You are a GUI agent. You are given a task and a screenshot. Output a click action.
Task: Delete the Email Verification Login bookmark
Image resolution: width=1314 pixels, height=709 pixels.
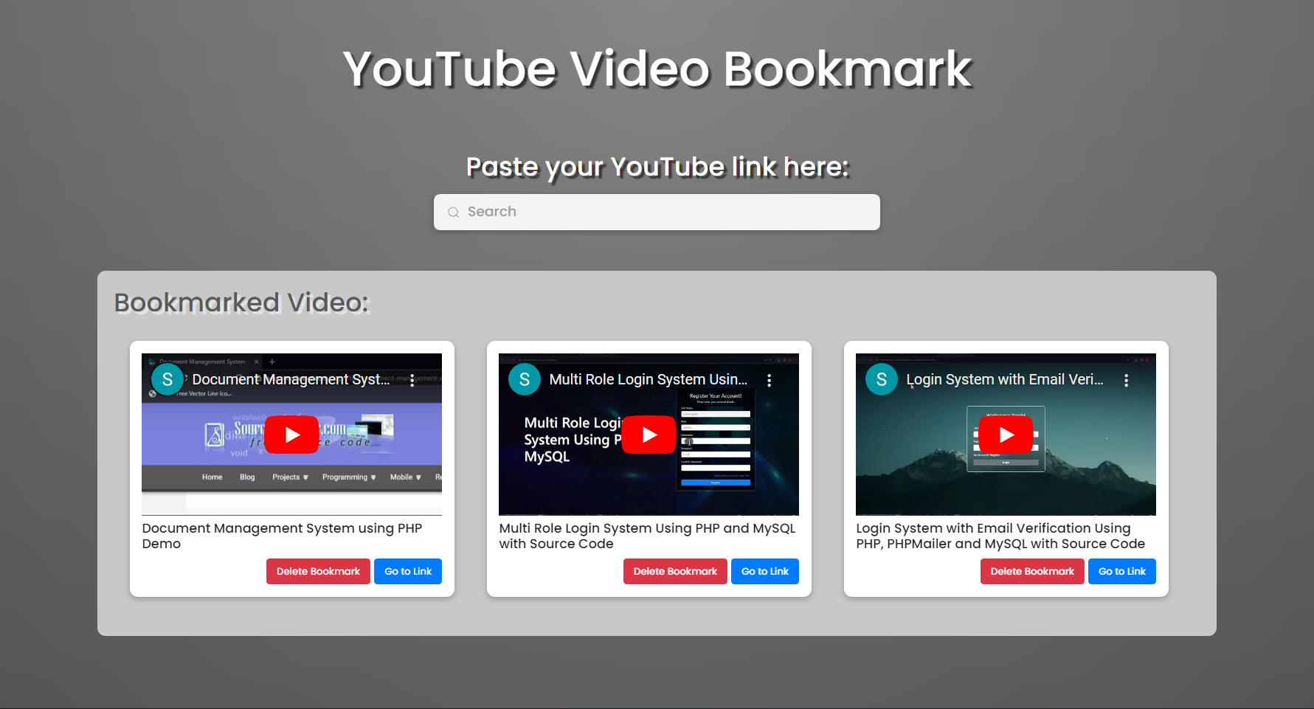[x=1032, y=571]
